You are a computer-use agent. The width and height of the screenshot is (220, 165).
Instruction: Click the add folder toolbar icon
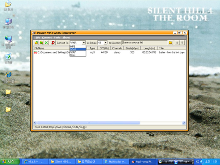pyautogui.click(x=41, y=43)
